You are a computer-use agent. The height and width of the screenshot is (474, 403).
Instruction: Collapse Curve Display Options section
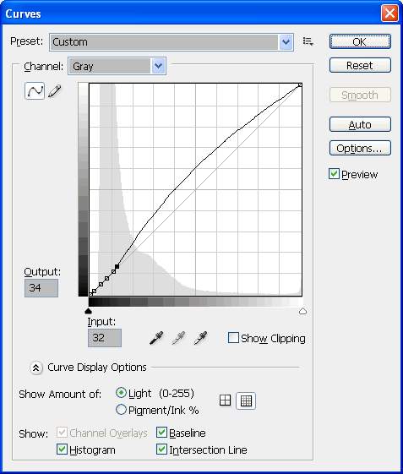pos(36,368)
